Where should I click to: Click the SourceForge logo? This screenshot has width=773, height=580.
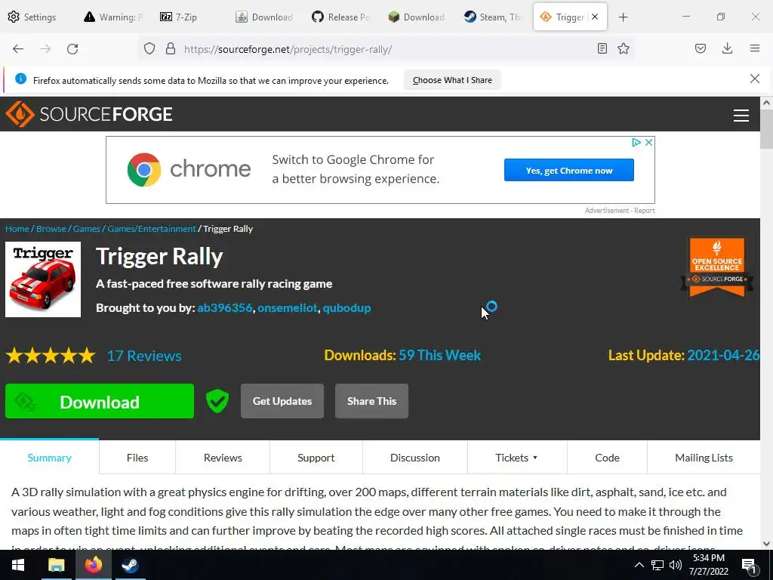(89, 114)
